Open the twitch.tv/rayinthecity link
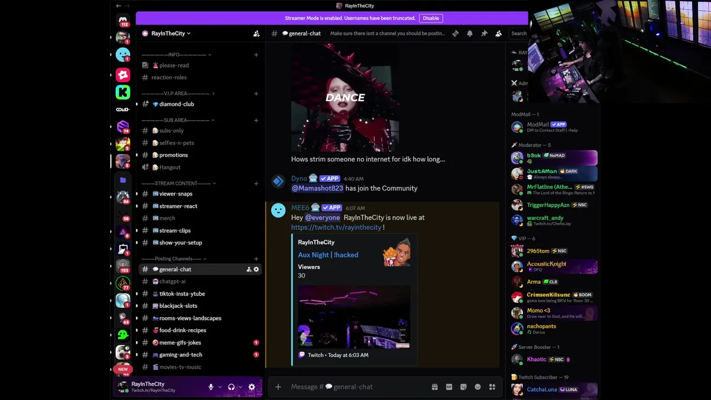This screenshot has height=400, width=711. pos(336,227)
